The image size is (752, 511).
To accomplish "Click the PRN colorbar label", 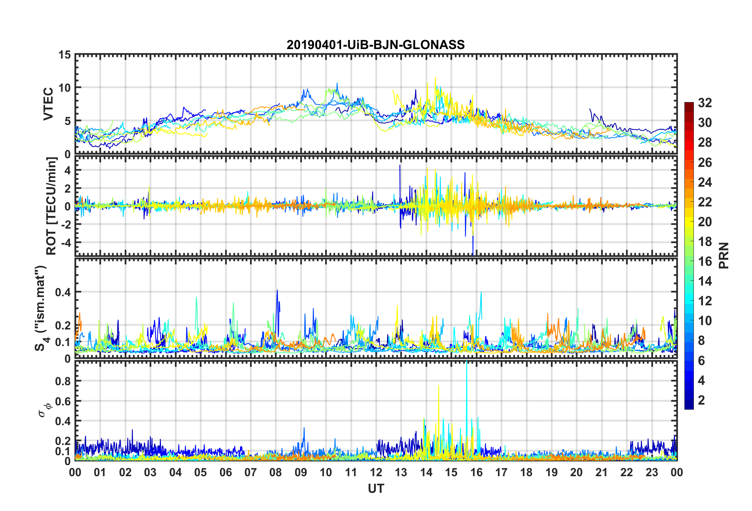I will pos(724,255).
